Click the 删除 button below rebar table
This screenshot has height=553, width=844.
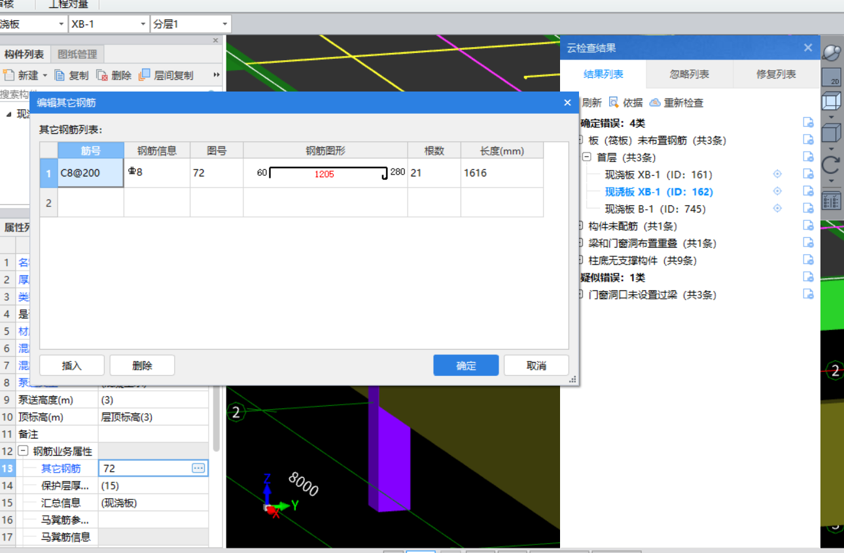pos(142,365)
